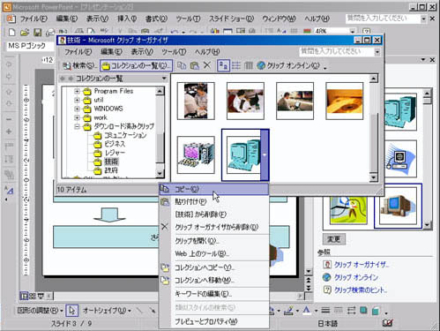Collapse the ダウンロード済みクリップ folder

click(77, 126)
